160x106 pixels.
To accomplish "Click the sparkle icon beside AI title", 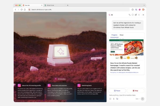I will 109,15.
